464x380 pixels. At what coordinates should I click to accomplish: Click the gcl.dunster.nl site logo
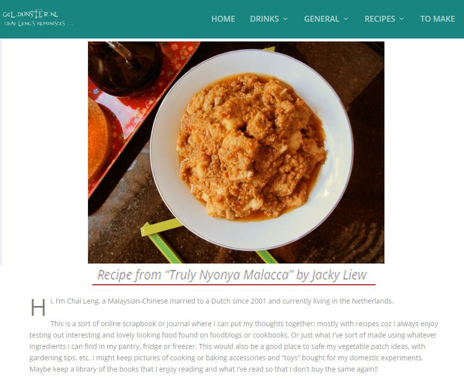pyautogui.click(x=30, y=14)
